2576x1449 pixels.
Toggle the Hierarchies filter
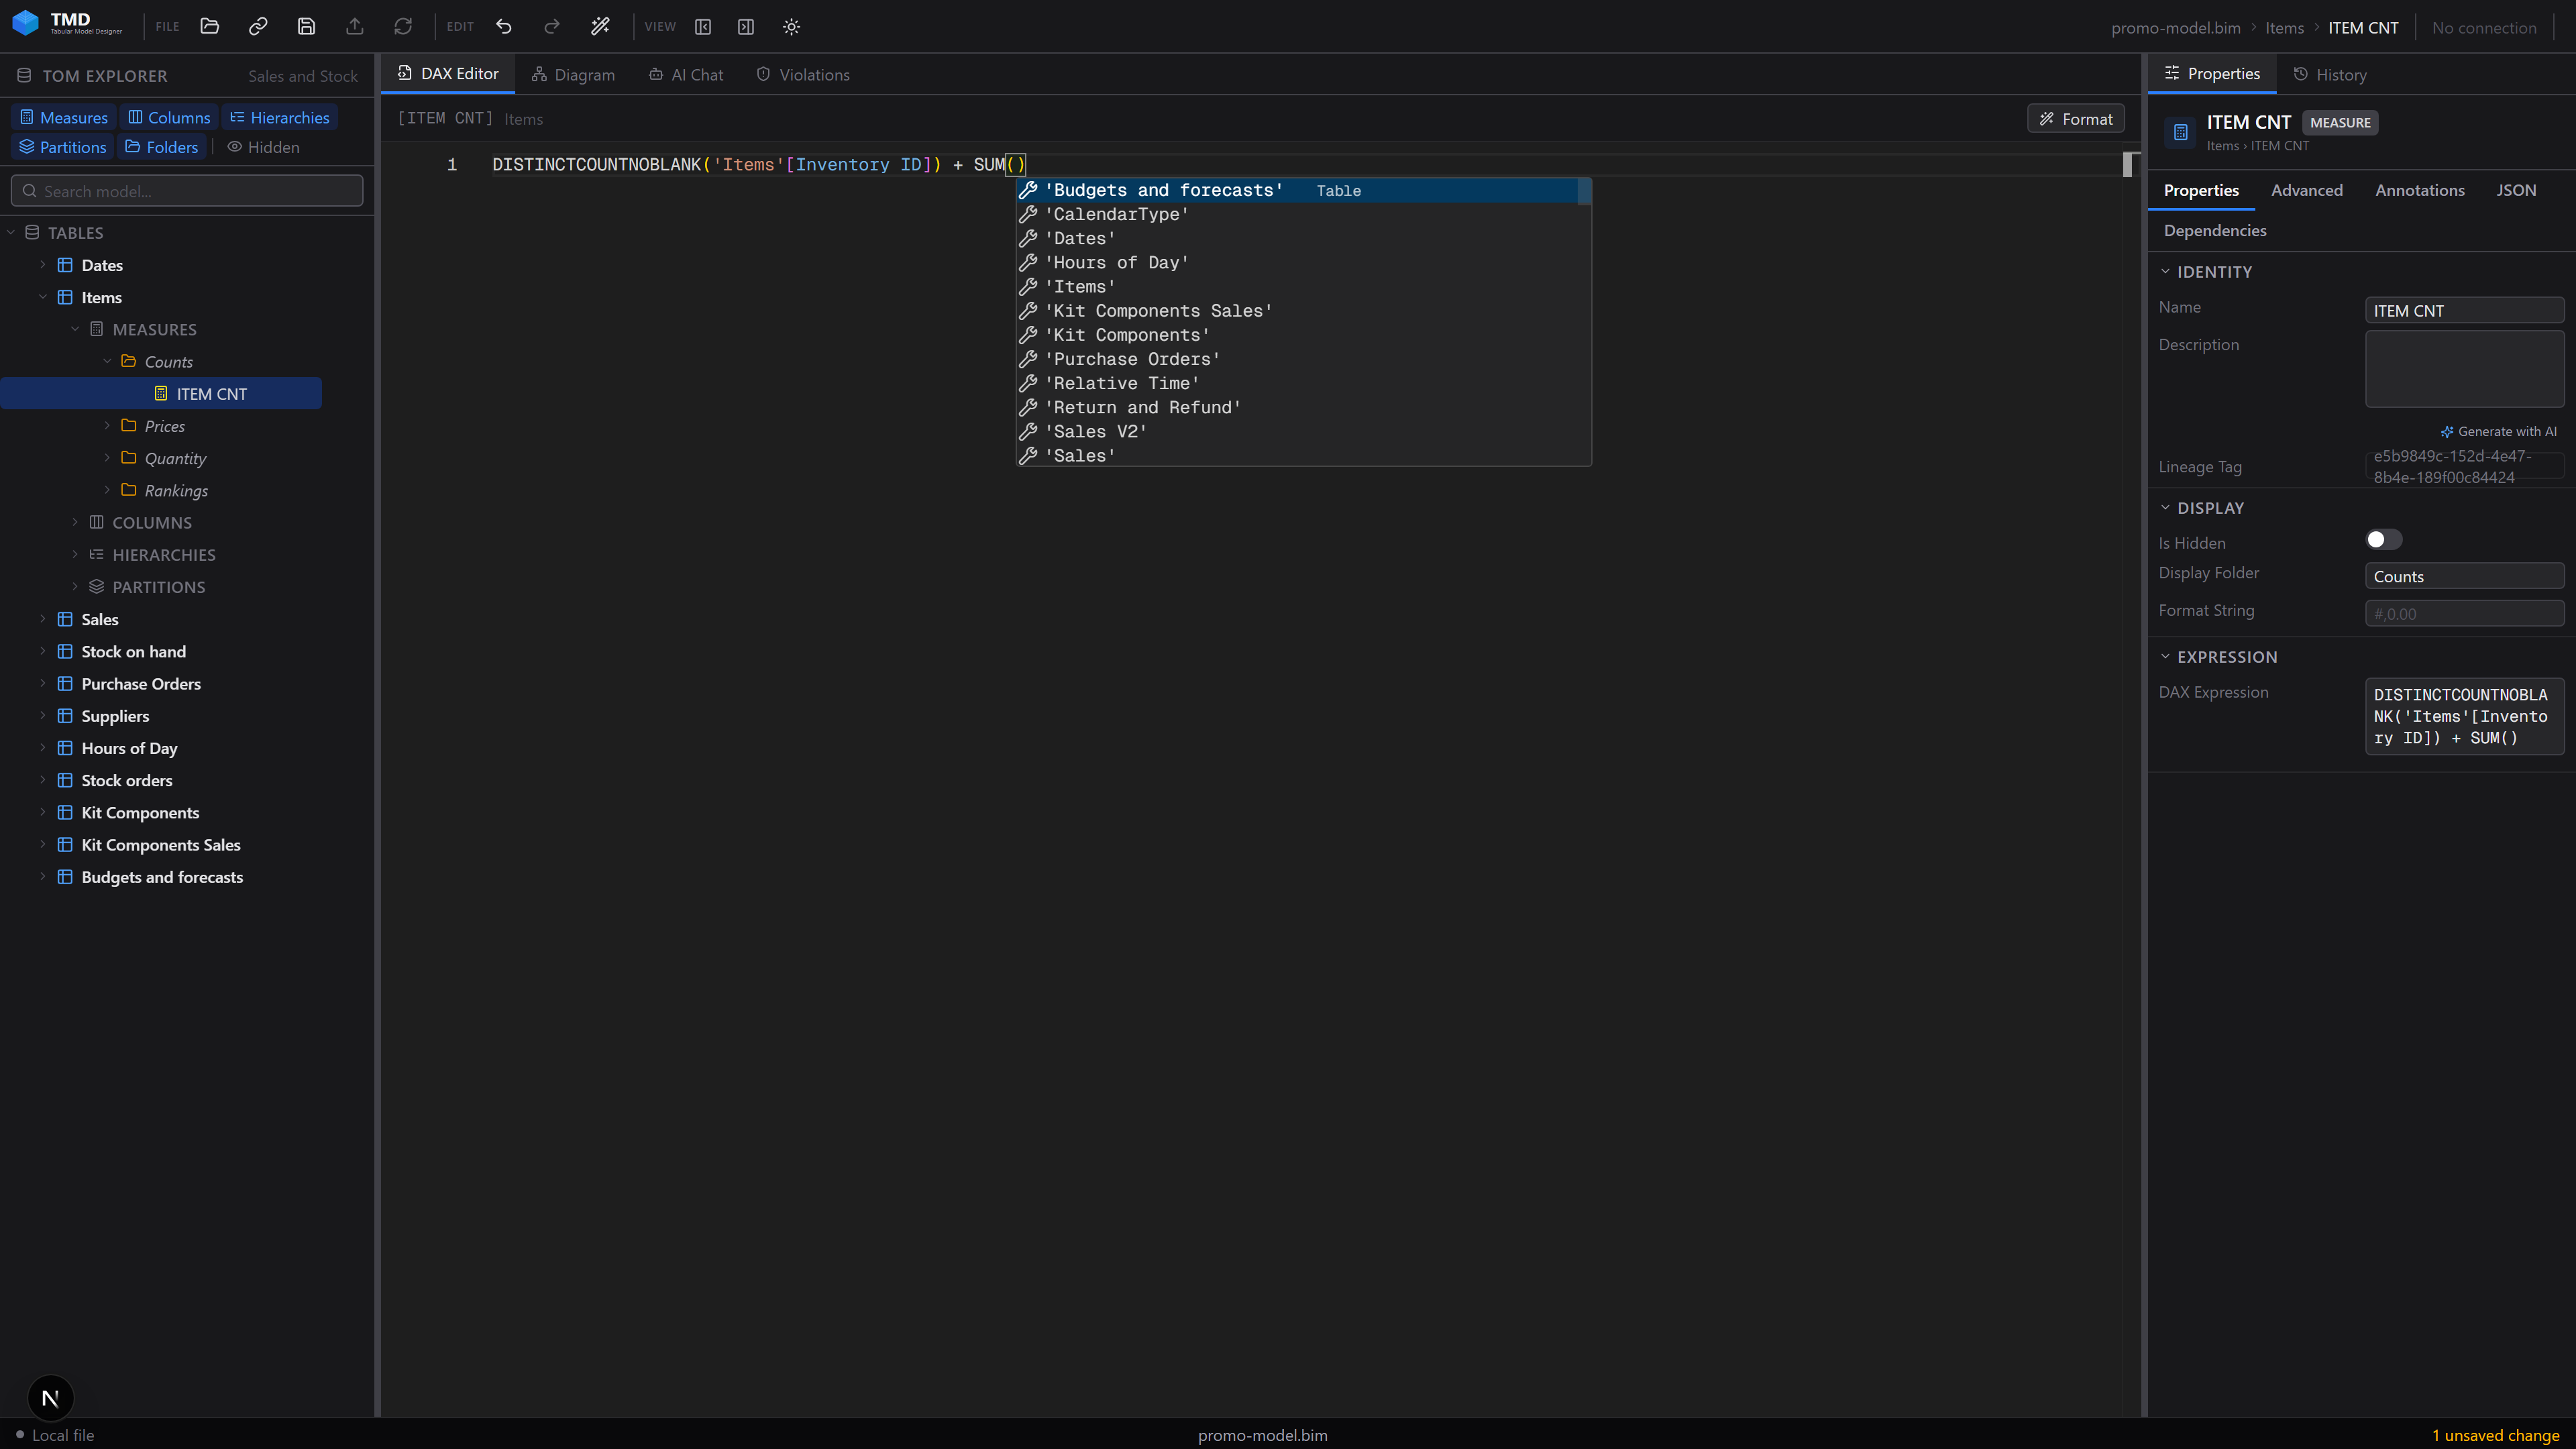pos(280,117)
